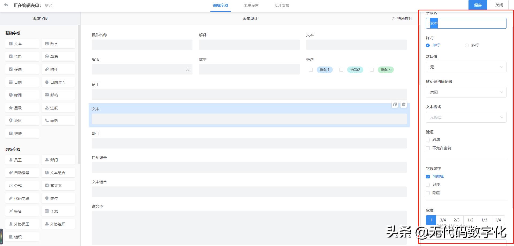The image size is (514, 246).
Task: Check the 不允许重复 checkbox
Action: coord(428,148)
